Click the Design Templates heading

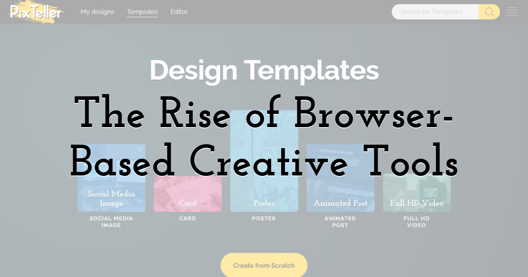(x=264, y=69)
